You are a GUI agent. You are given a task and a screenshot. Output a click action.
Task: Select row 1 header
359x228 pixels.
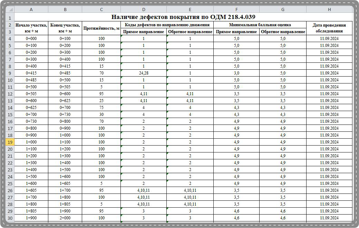pos(10,18)
